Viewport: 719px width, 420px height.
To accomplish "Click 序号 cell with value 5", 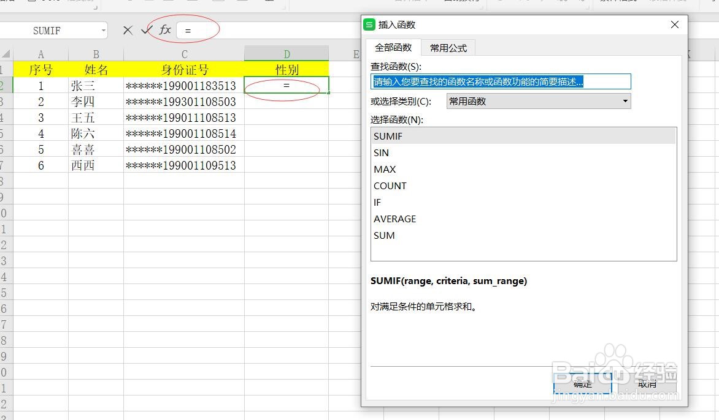I will point(41,149).
